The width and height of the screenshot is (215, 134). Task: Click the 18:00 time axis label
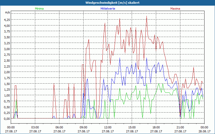(156, 128)
